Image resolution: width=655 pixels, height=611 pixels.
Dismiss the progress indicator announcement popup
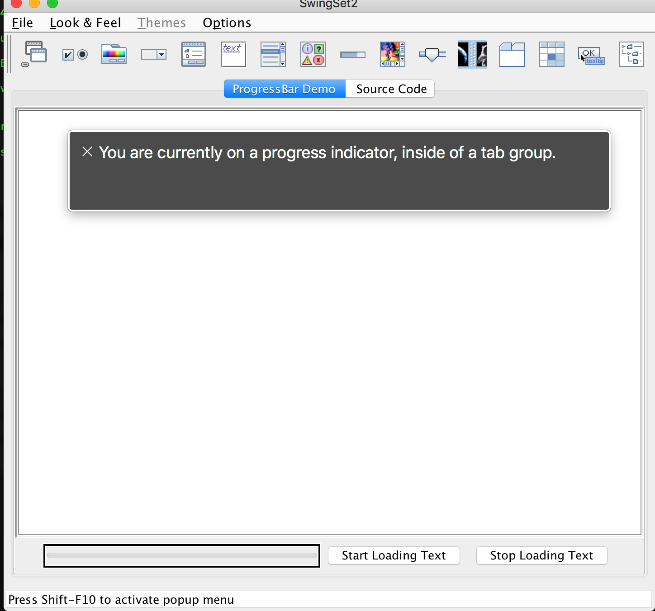pyautogui.click(x=87, y=152)
